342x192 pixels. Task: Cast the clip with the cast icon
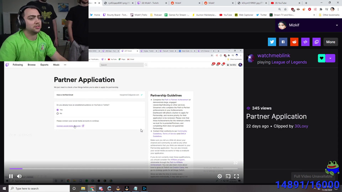tap(228, 176)
